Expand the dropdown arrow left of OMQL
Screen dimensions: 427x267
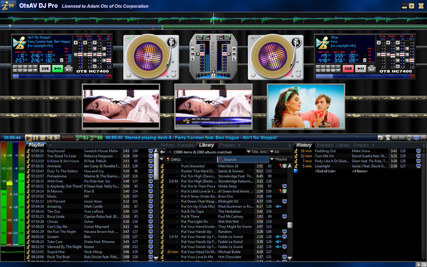tap(162, 160)
